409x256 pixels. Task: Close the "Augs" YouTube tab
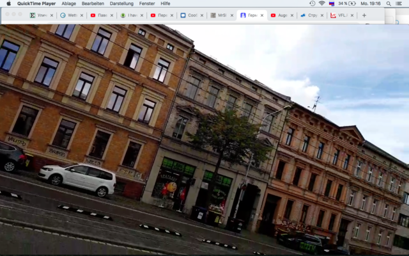292,15
